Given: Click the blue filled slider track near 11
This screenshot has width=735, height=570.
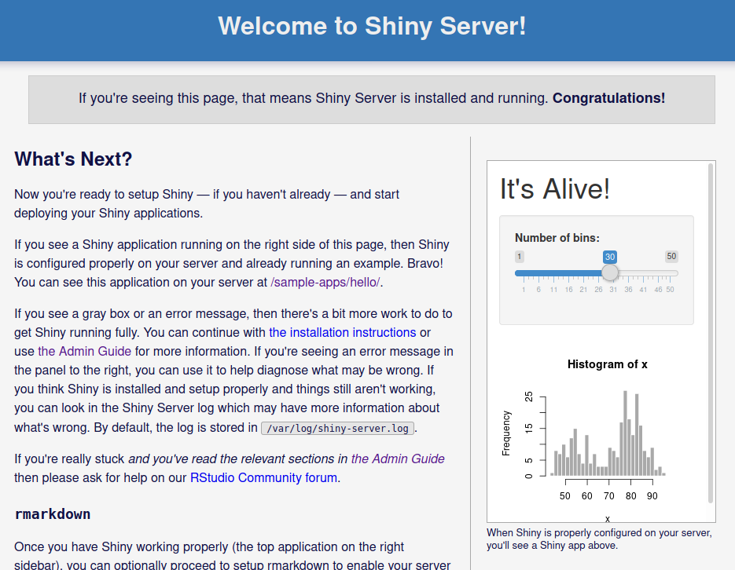Looking at the screenshot, I should pos(553,273).
